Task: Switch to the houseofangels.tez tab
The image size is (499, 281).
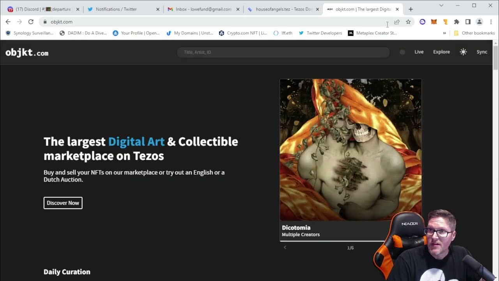Action: 284,9
